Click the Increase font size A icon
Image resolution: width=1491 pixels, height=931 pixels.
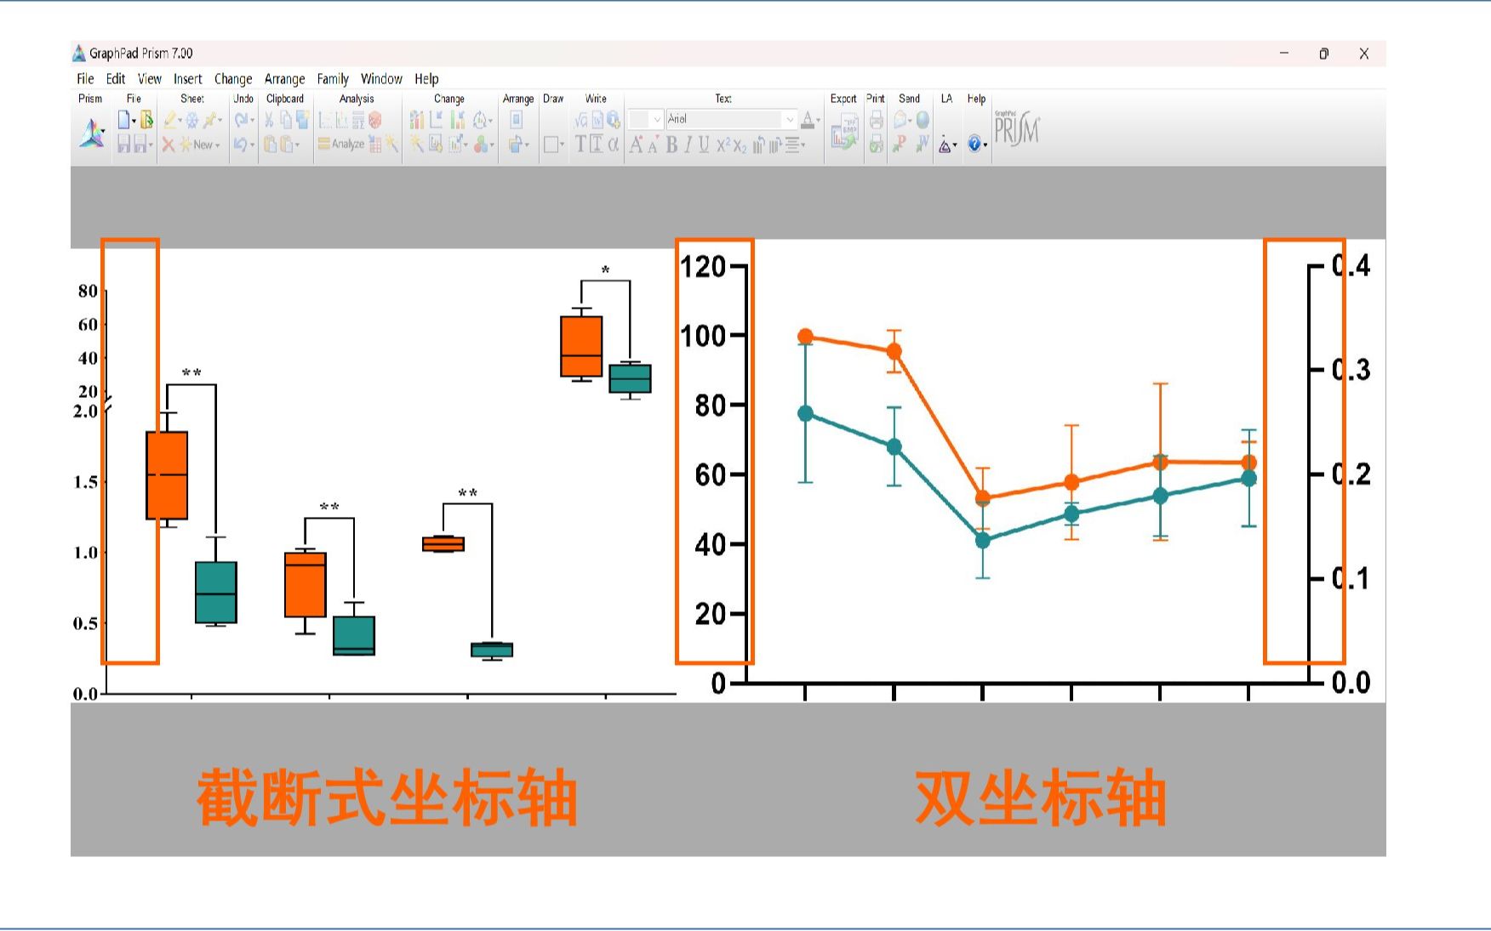point(636,144)
